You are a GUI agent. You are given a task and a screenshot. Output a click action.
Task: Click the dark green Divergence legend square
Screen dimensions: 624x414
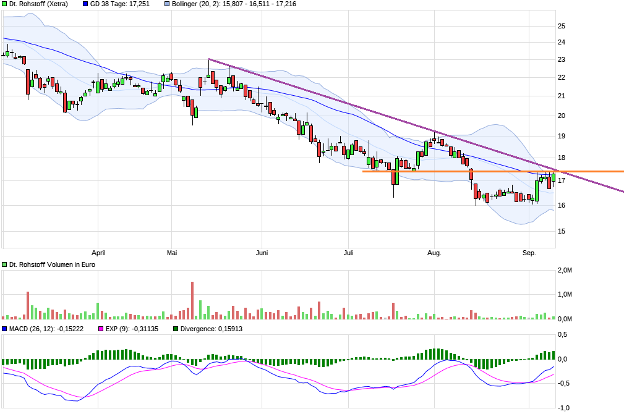pyautogui.click(x=176, y=329)
